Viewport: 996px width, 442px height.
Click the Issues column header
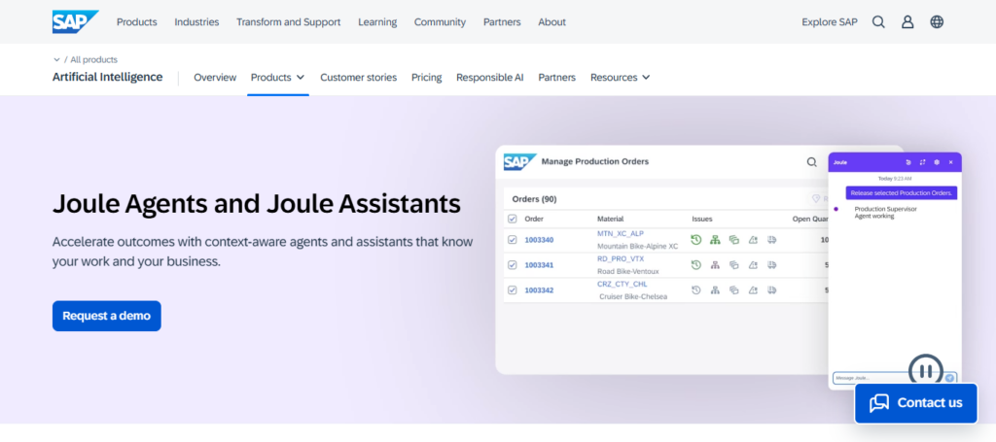click(702, 219)
